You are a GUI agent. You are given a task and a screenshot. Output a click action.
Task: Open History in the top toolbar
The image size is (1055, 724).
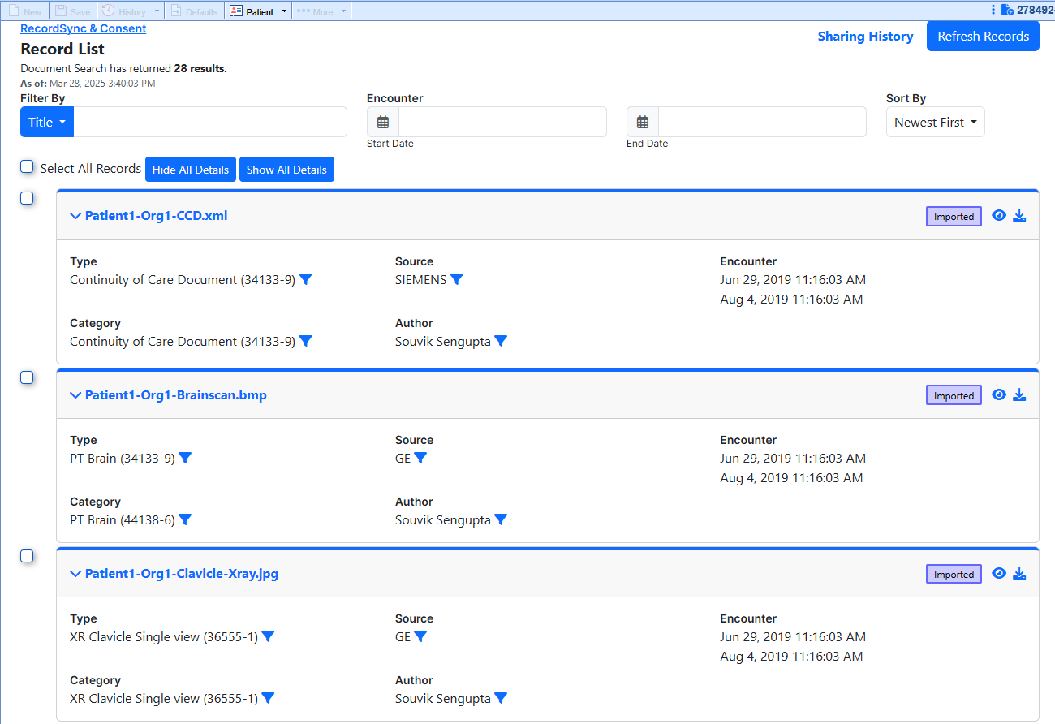[123, 11]
